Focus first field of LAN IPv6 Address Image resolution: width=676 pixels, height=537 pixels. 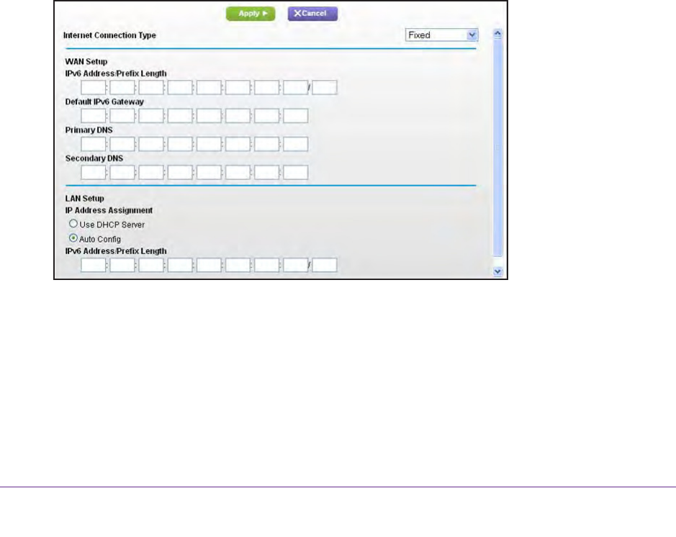(x=93, y=265)
